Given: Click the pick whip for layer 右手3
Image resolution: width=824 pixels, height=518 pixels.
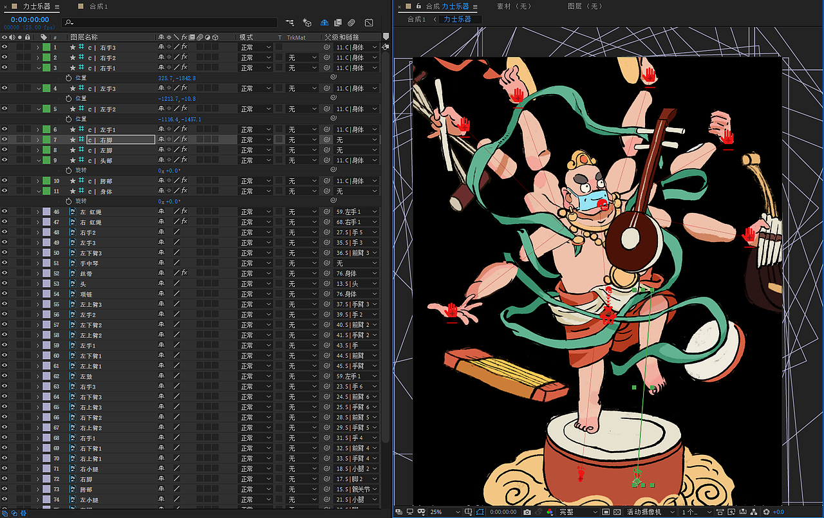Looking at the screenshot, I should [326, 48].
